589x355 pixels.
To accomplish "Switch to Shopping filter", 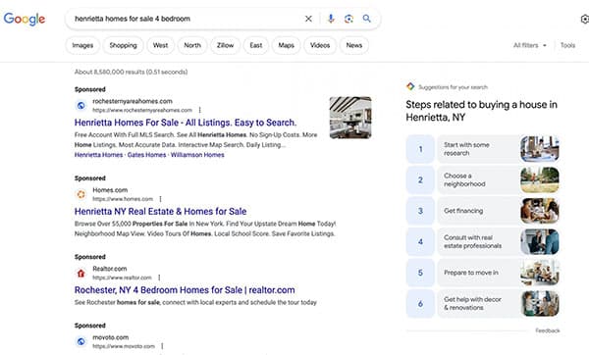I will (x=124, y=45).
